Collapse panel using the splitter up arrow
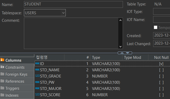This screenshot has width=170, height=99. pos(122,53)
